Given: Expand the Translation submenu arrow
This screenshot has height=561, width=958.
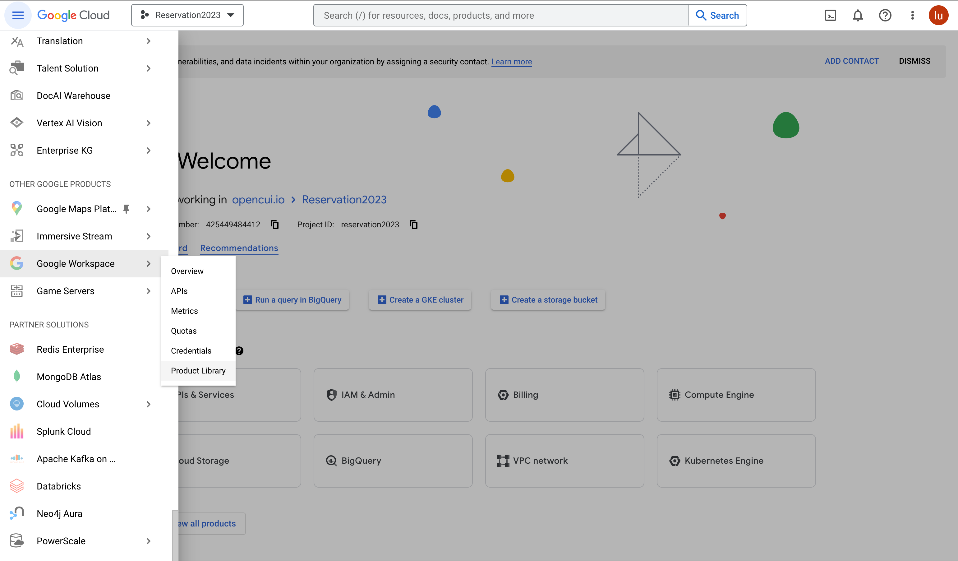Looking at the screenshot, I should (148, 41).
